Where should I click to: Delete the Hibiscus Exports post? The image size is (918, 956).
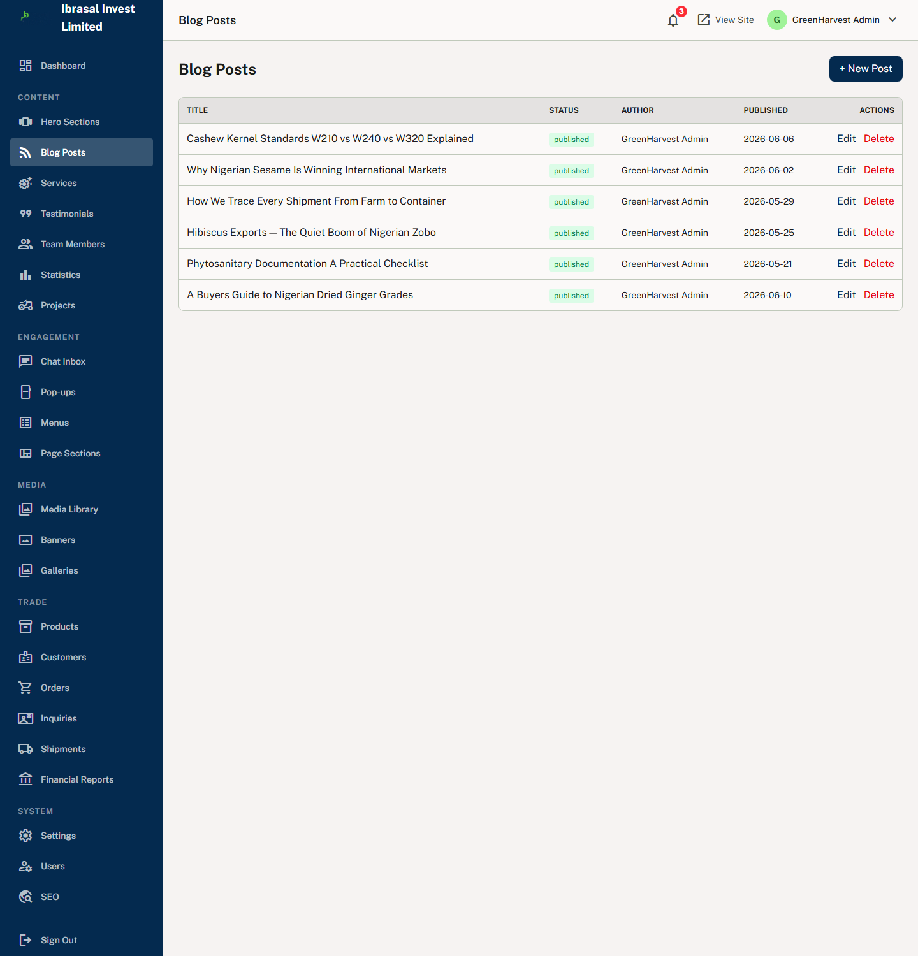[878, 233]
